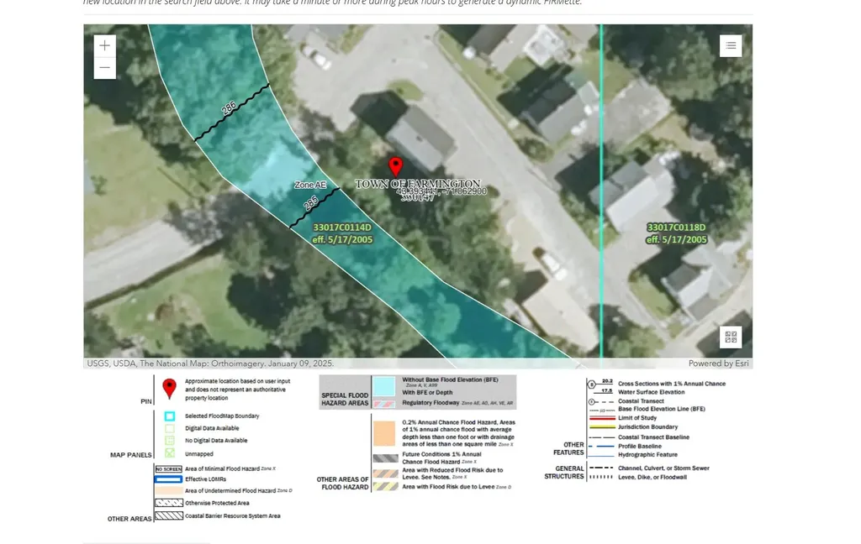This screenshot has height=544, width=861.
Task: Click the OTHER FEATURES legend heading
Action: coord(569,448)
